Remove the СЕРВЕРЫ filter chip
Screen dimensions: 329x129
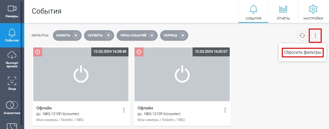pos(108,35)
